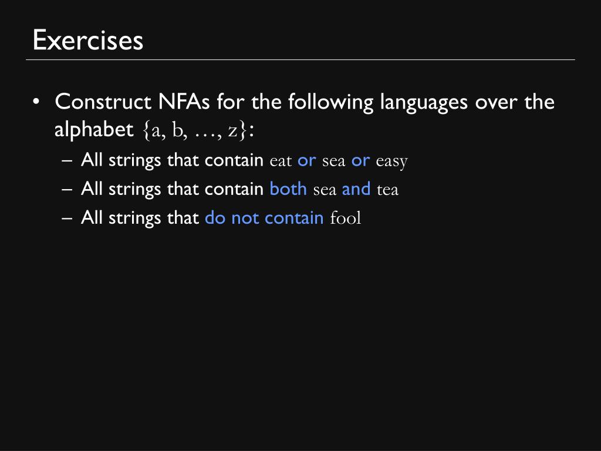This screenshot has width=601, height=451.
Task: Click the serif word "eat"
Action: click(281, 161)
